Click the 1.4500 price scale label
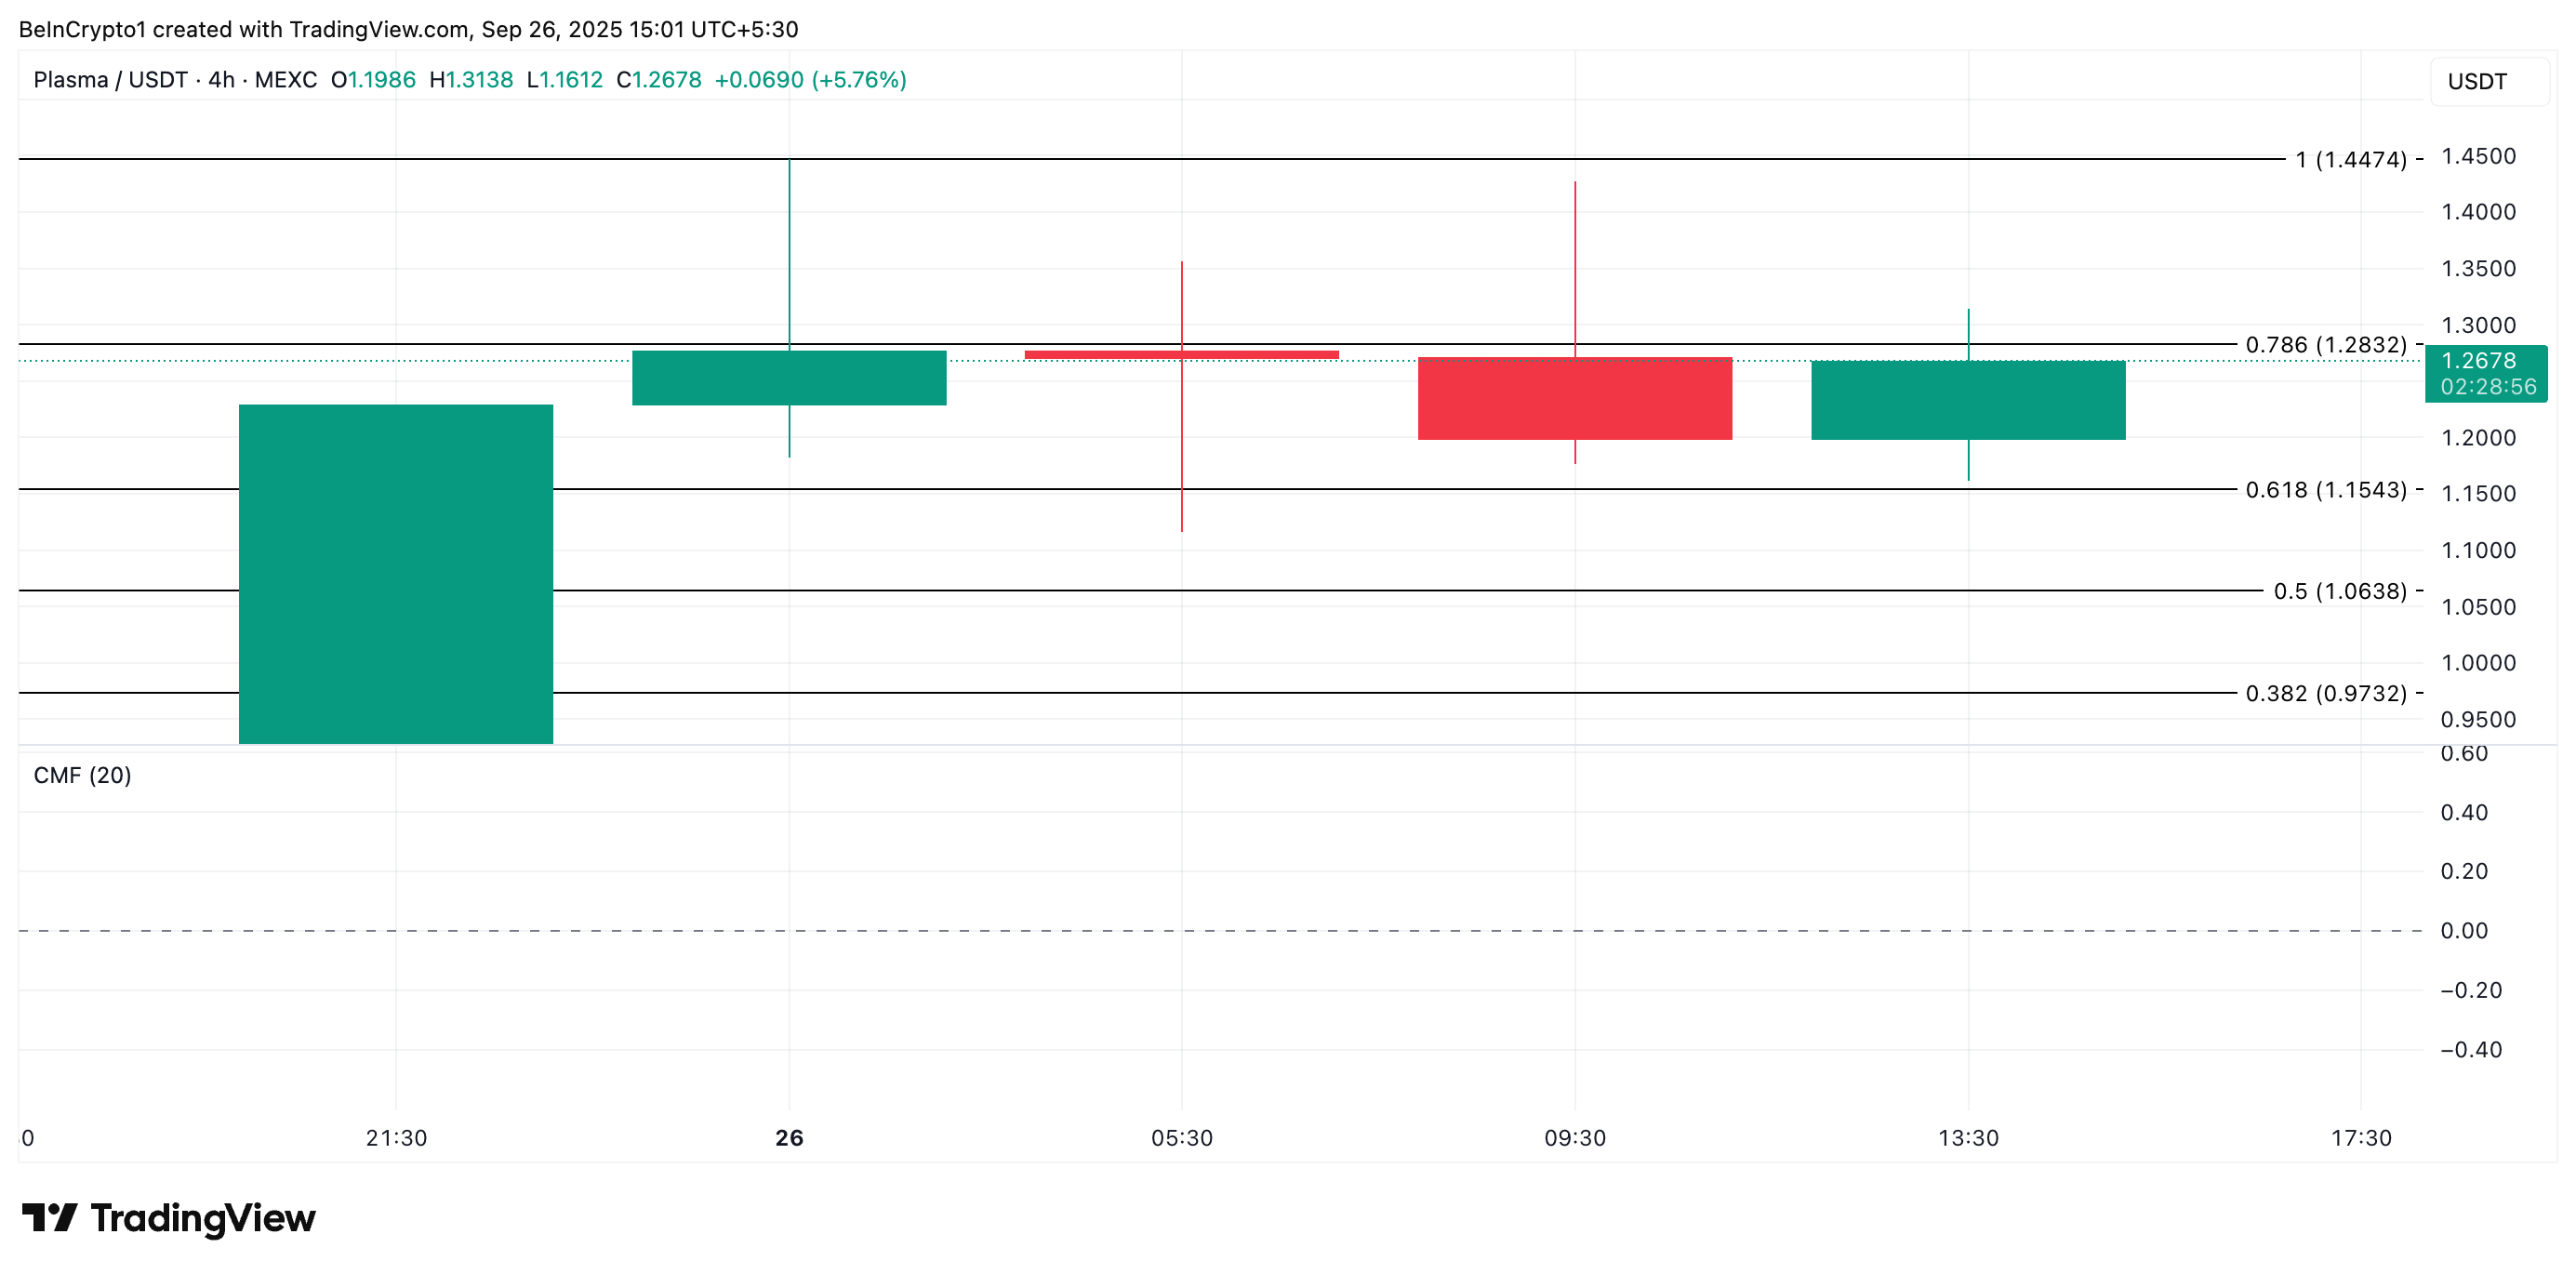This screenshot has height=1274, width=2576. click(2478, 156)
